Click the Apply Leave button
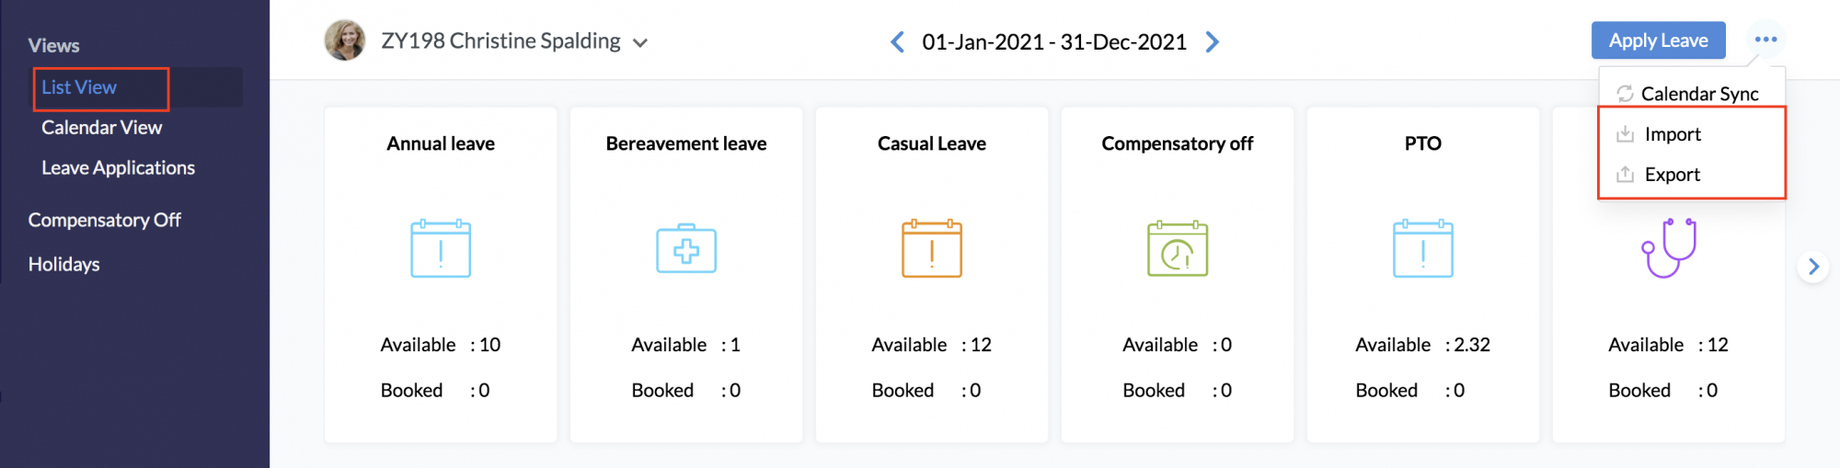The image size is (1840, 468). (1658, 40)
